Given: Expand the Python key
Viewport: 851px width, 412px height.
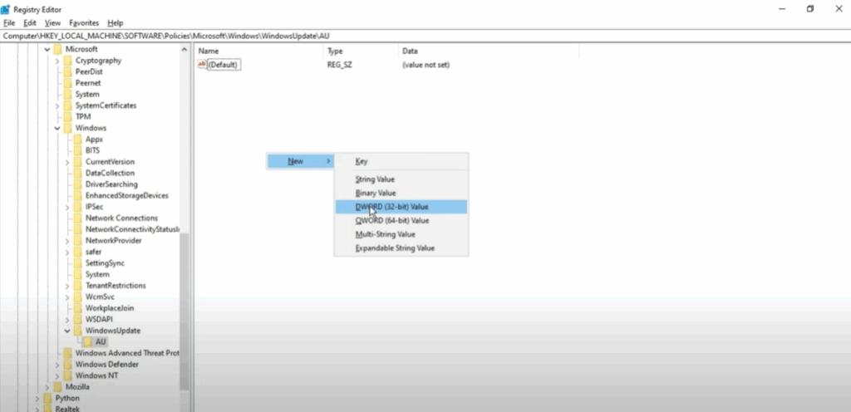Looking at the screenshot, I should [x=37, y=399].
